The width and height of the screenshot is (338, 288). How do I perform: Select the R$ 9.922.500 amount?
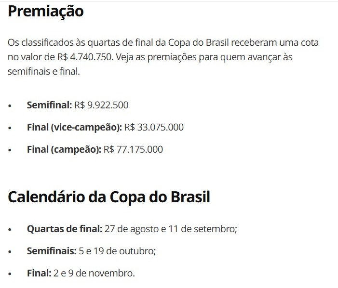point(101,105)
